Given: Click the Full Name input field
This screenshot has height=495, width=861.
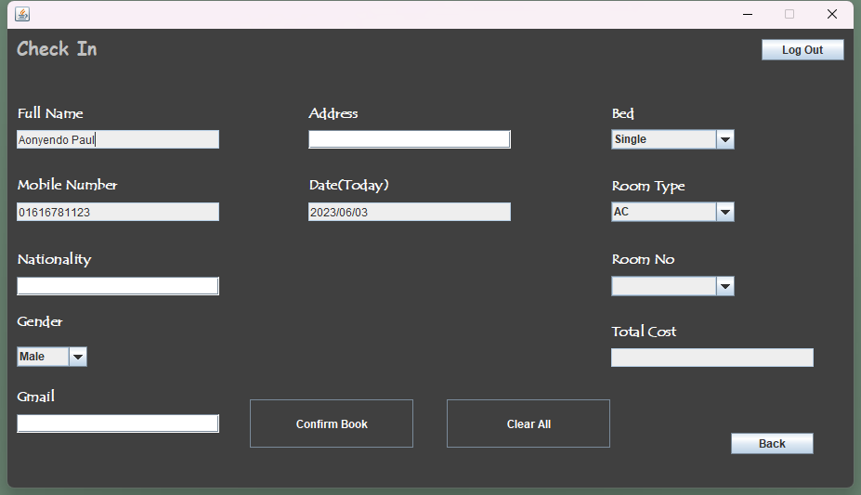Looking at the screenshot, I should [118, 139].
